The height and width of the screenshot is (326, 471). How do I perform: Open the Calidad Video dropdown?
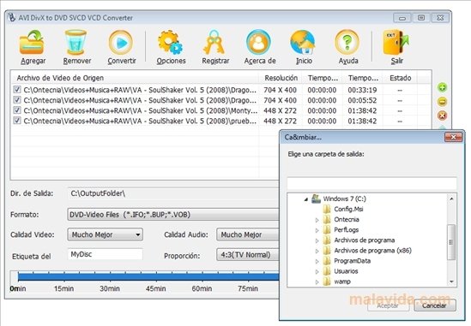pyautogui.click(x=106, y=234)
